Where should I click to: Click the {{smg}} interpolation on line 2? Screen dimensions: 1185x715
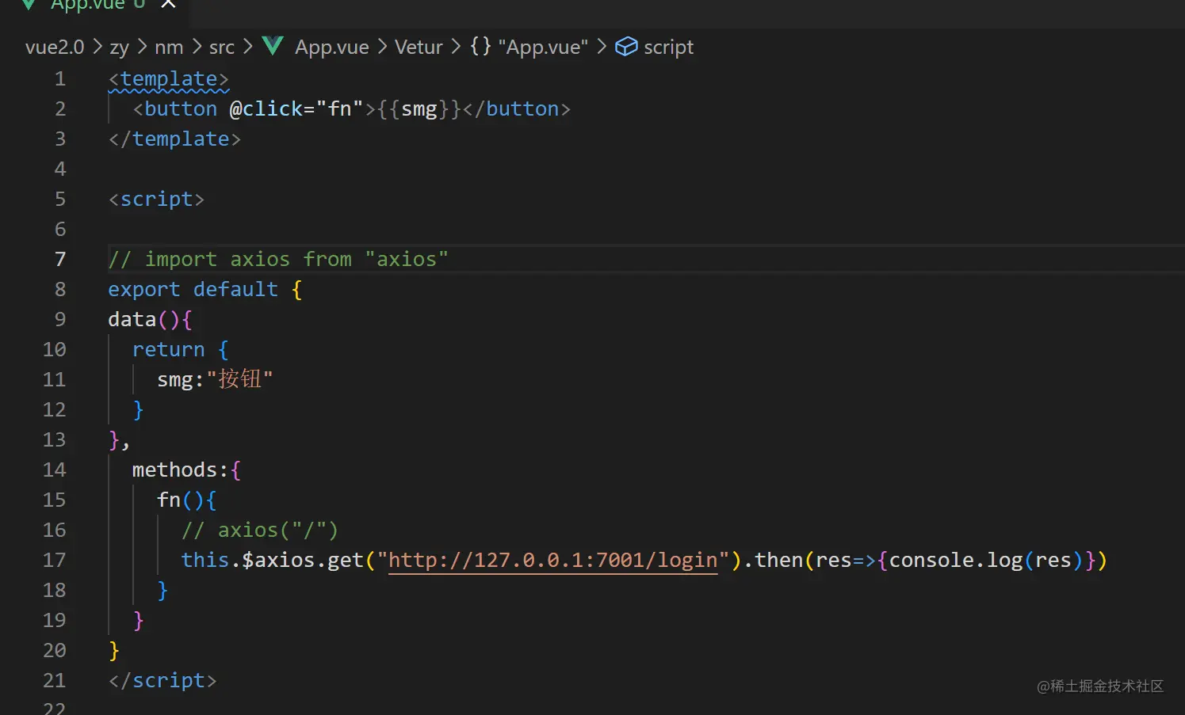pos(419,109)
